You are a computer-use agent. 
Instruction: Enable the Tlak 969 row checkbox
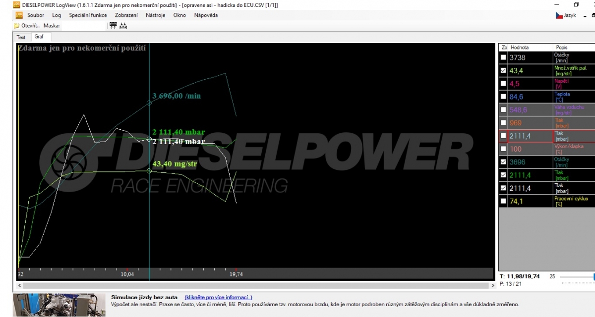(x=503, y=123)
